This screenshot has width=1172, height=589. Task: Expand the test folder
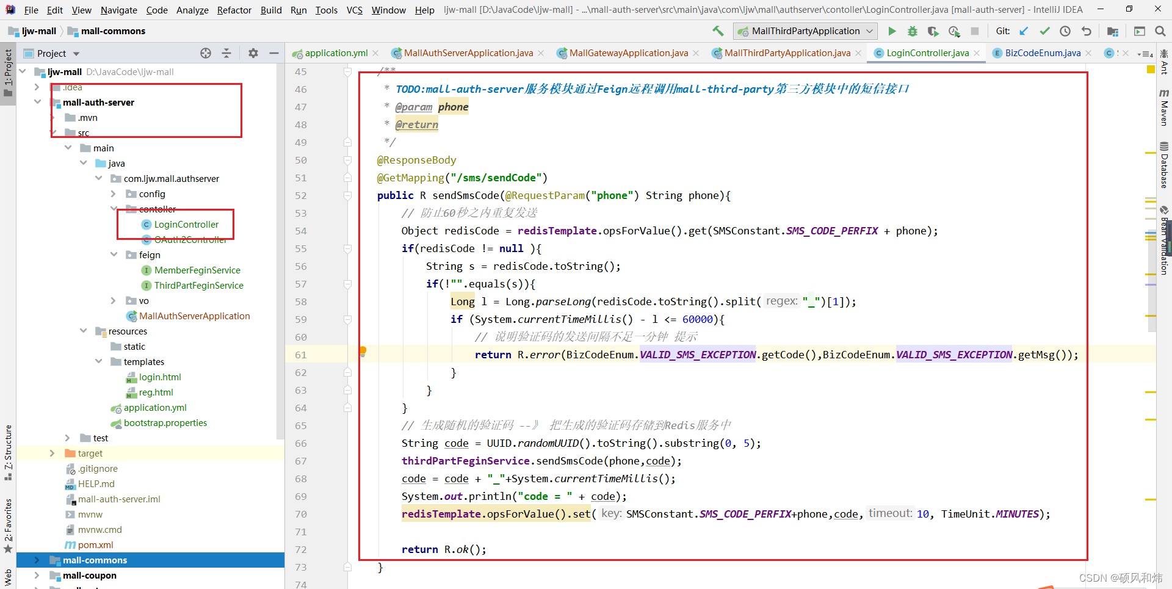pyautogui.click(x=68, y=438)
